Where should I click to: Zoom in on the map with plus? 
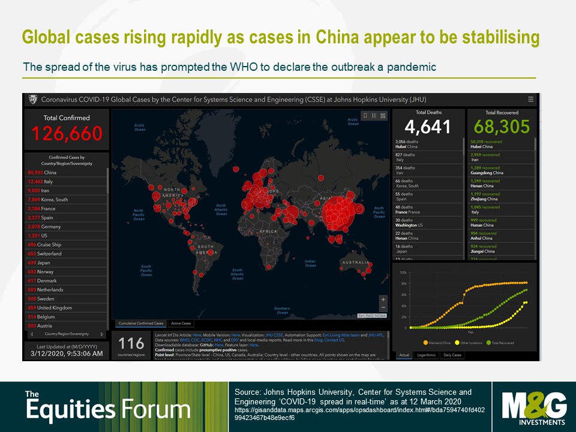[383, 299]
